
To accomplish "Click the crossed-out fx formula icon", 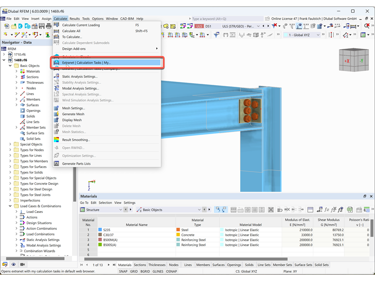I will tap(334, 210).
